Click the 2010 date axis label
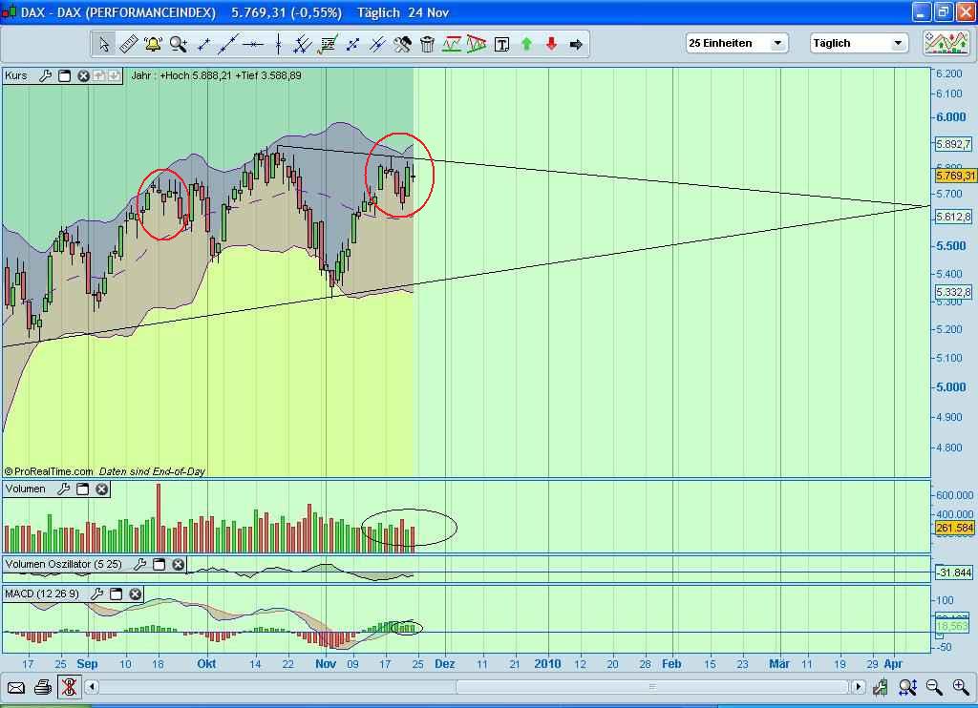The image size is (978, 708). tap(547, 664)
